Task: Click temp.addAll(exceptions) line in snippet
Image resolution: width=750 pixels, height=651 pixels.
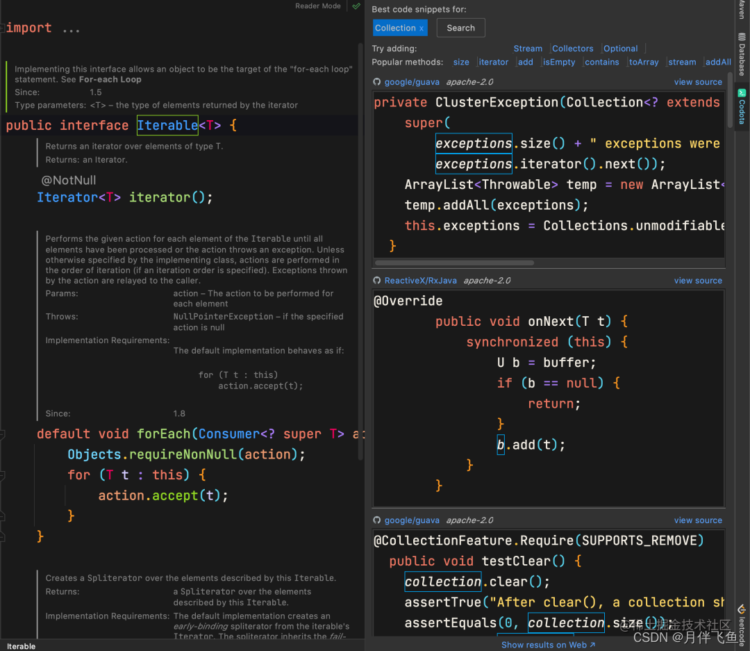Action: 496,206
